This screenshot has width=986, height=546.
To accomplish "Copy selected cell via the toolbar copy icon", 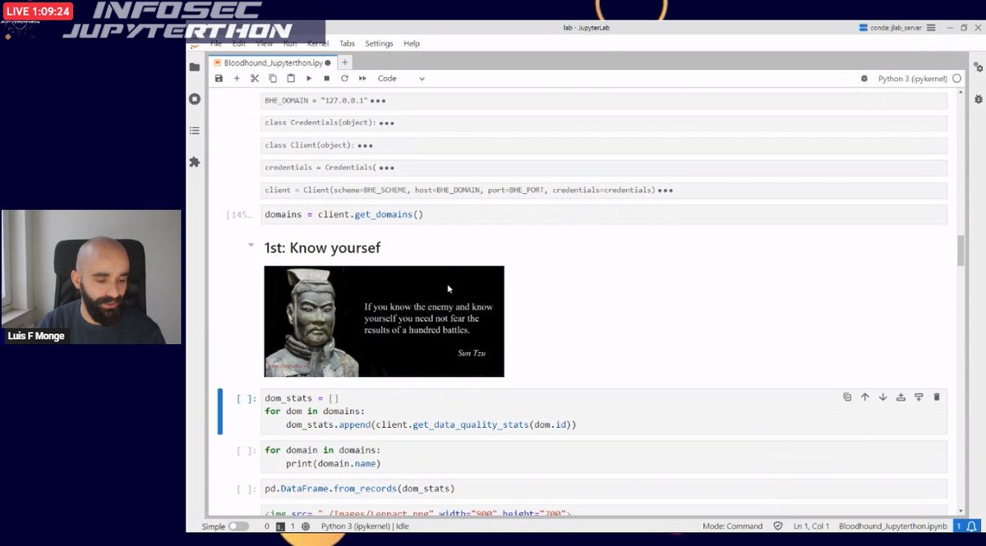I will click(x=273, y=79).
